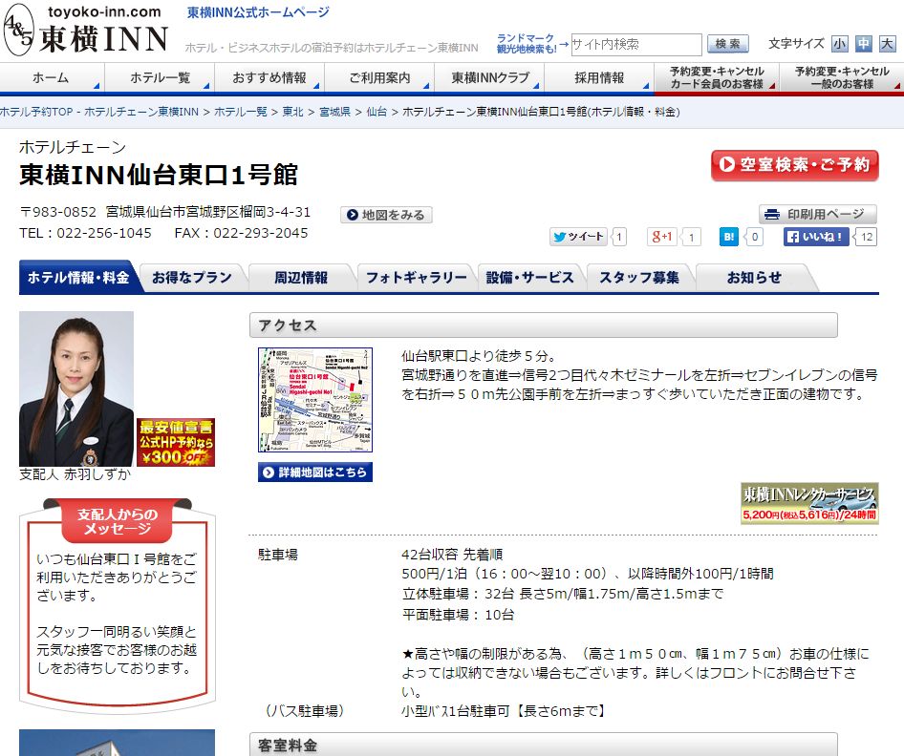
Task: Click the 詳細地図はこちら button
Action: [x=314, y=472]
